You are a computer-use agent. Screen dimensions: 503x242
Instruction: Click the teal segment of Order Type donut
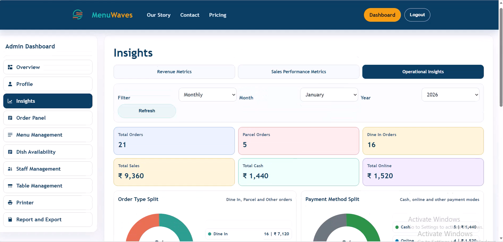(x=179, y=226)
